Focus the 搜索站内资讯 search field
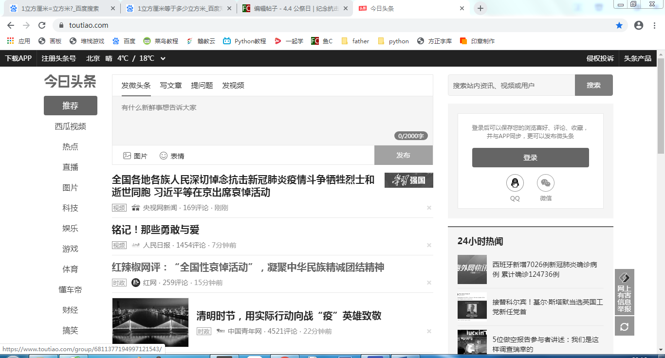665x358 pixels. coord(511,85)
